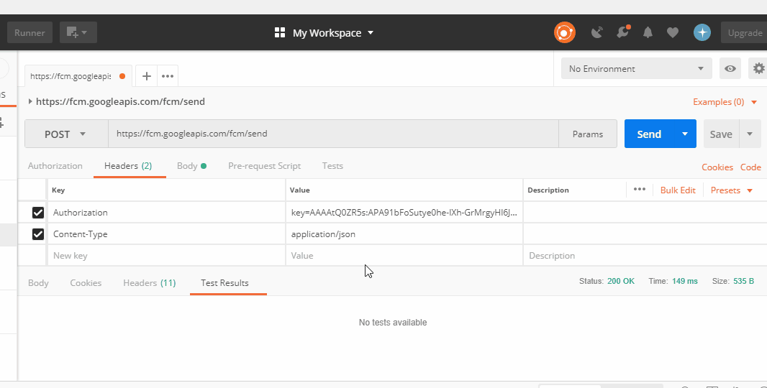
Task: Switch to the request Body tab
Action: [x=191, y=166]
